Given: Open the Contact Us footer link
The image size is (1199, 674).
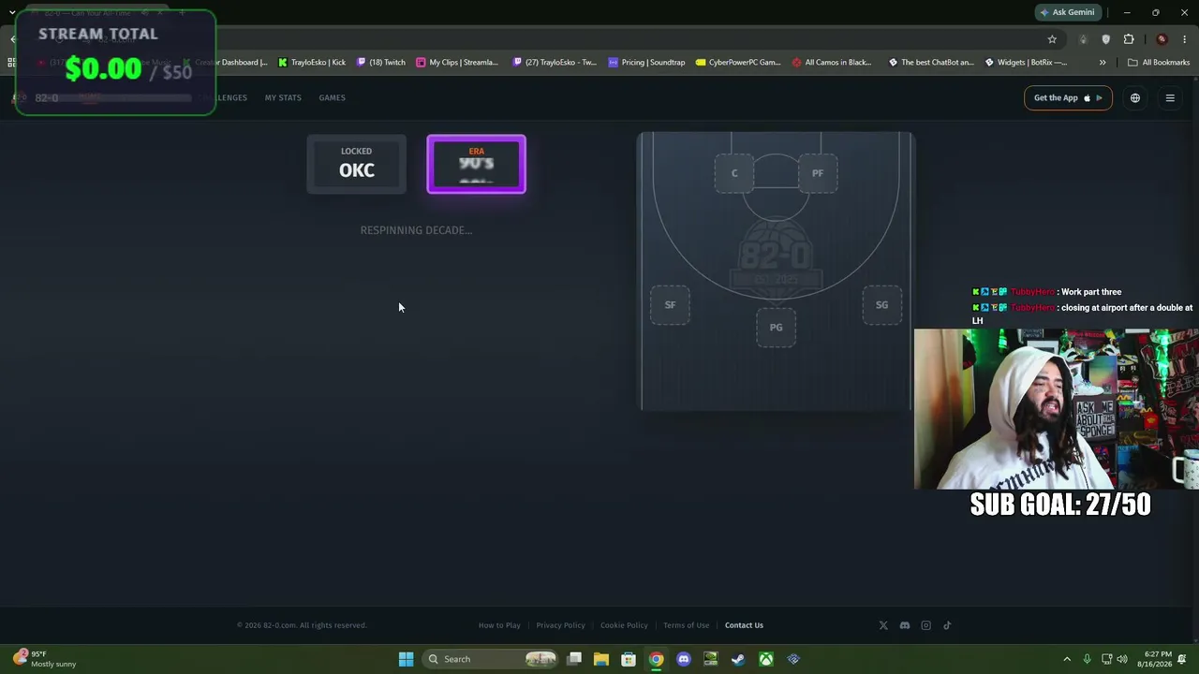Looking at the screenshot, I should (x=744, y=625).
